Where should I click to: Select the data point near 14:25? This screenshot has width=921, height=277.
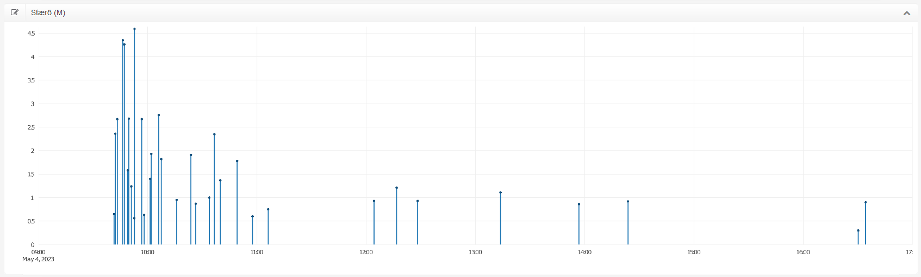point(628,202)
